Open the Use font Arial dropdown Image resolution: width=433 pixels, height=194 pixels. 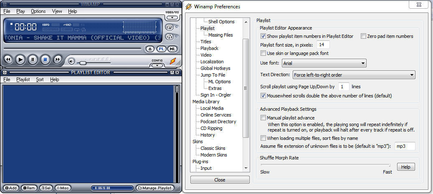tap(324, 63)
